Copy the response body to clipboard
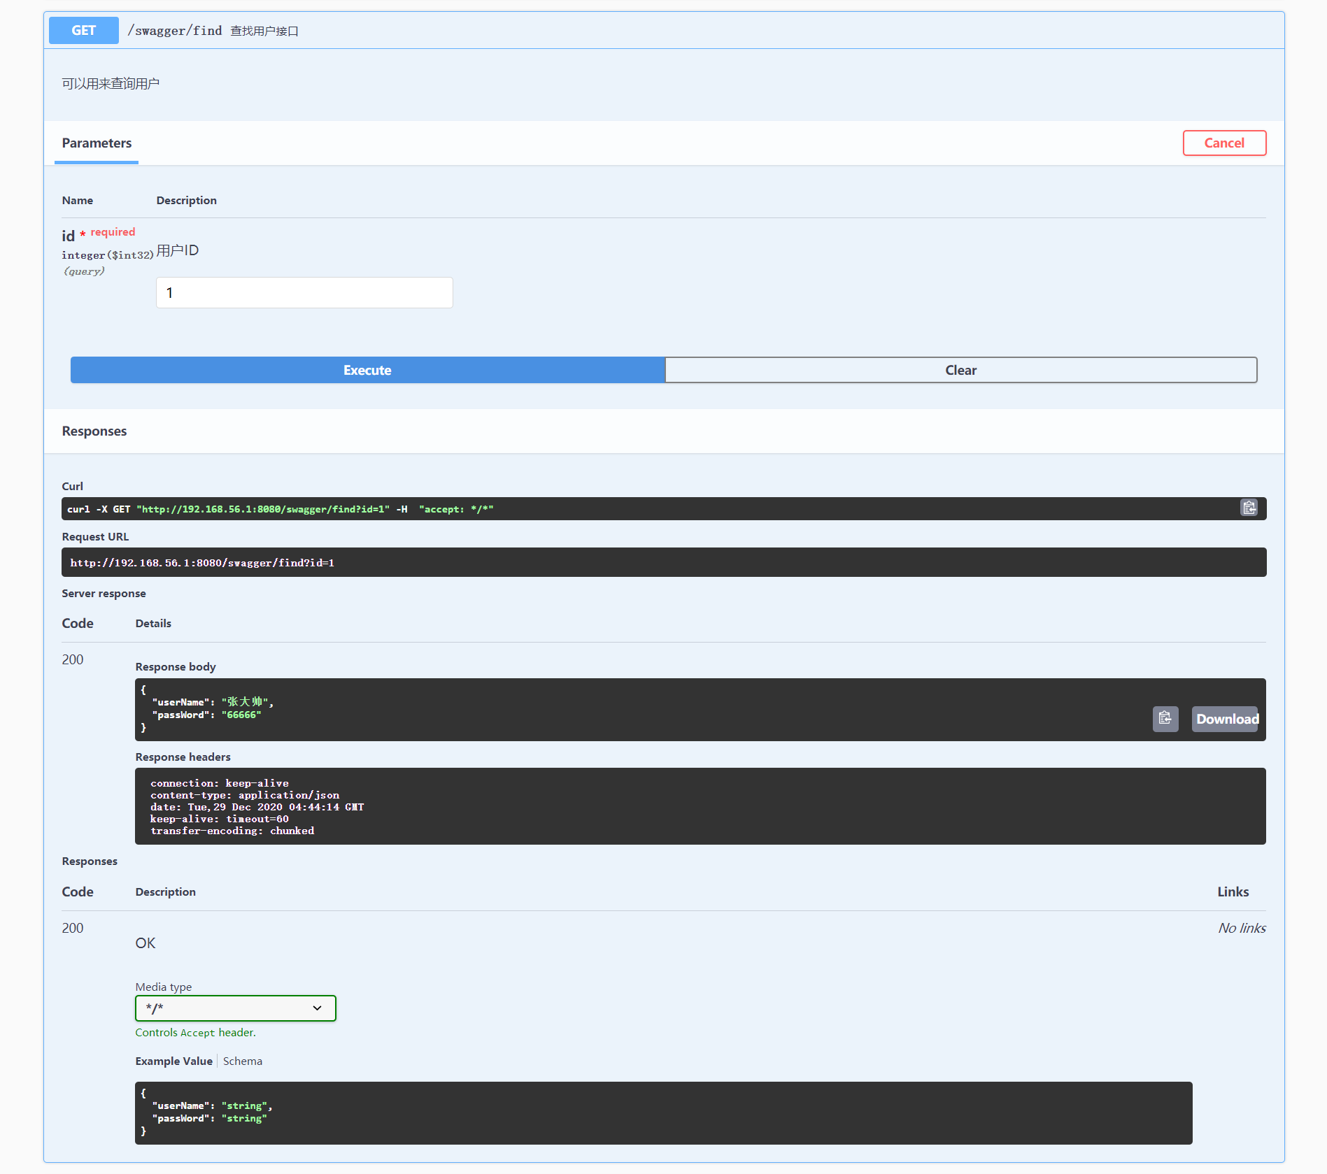Screen dimensions: 1327x1174 tap(1165, 719)
